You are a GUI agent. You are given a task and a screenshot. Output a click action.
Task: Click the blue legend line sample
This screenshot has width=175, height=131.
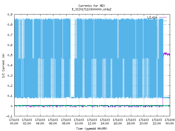tap(165, 24)
